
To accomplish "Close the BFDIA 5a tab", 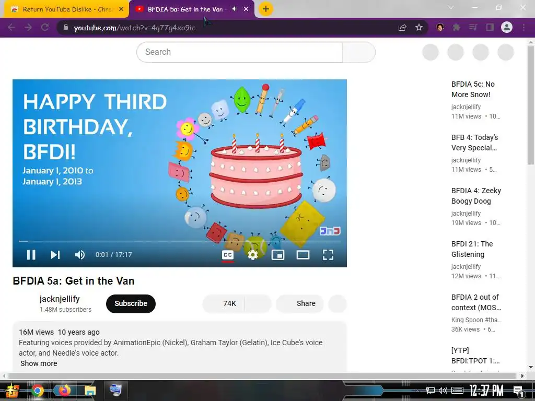I will (246, 9).
